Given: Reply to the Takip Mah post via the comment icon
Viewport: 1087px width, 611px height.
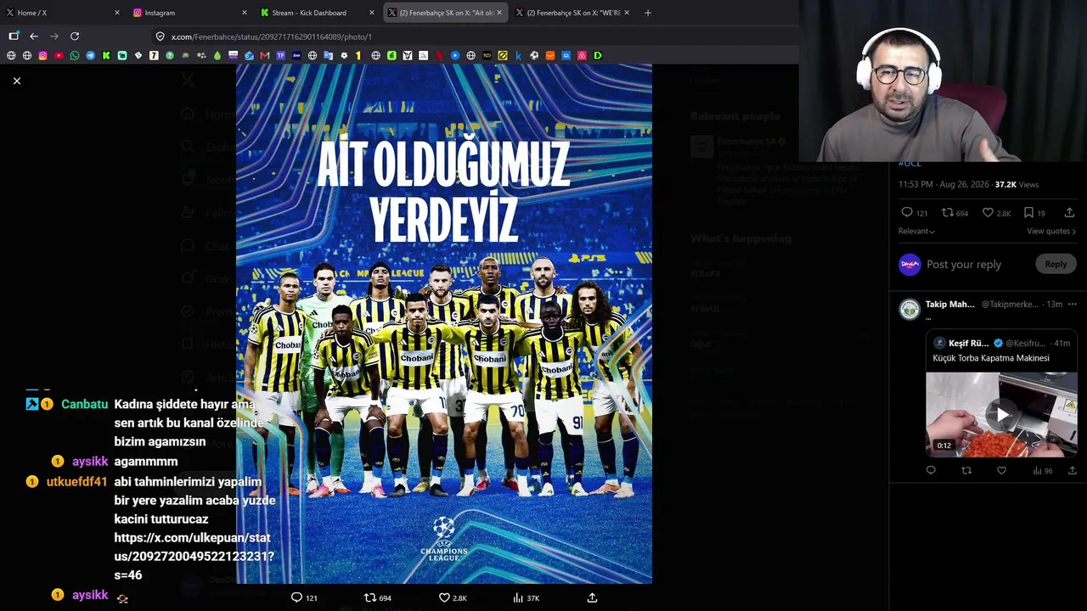Looking at the screenshot, I should point(931,470).
